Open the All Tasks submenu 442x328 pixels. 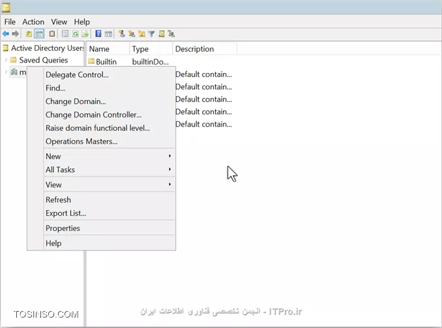[110, 170]
